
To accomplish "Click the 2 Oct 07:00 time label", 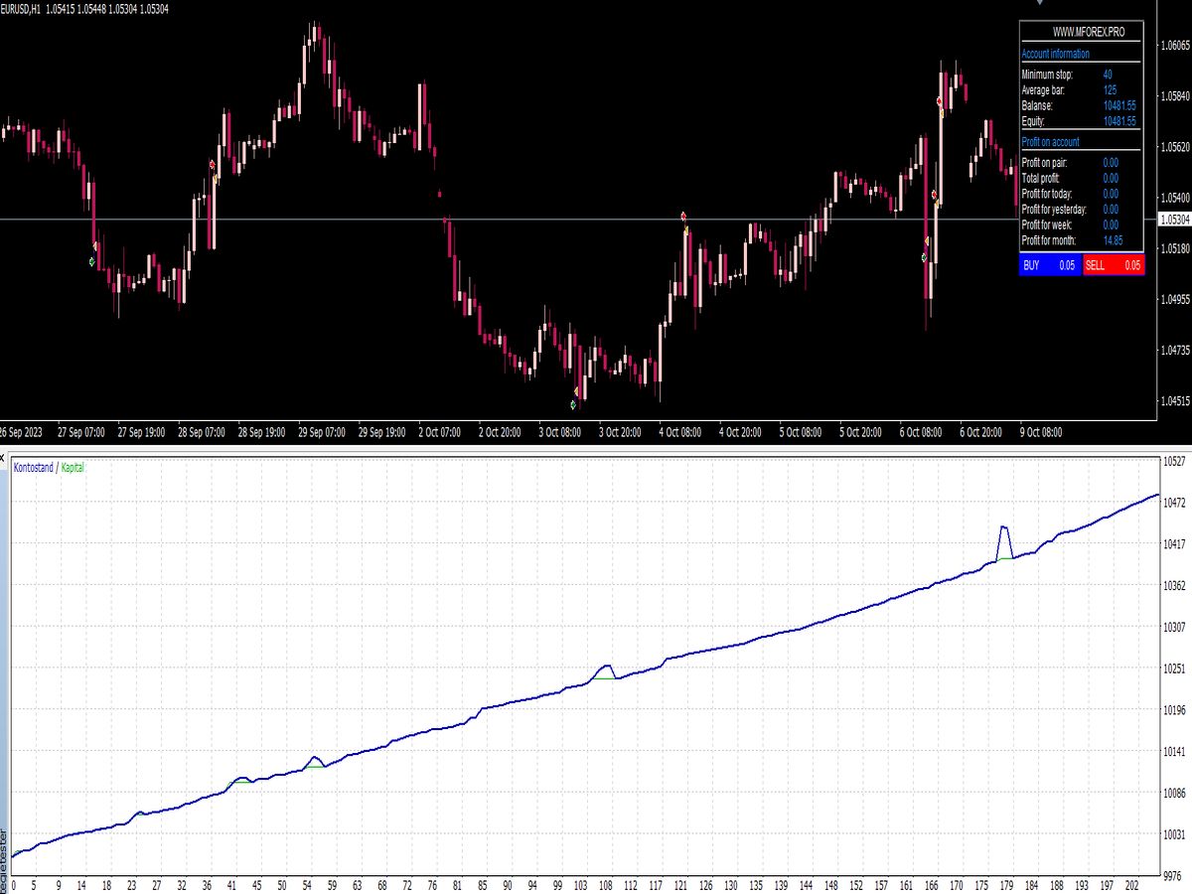I will pos(441,432).
